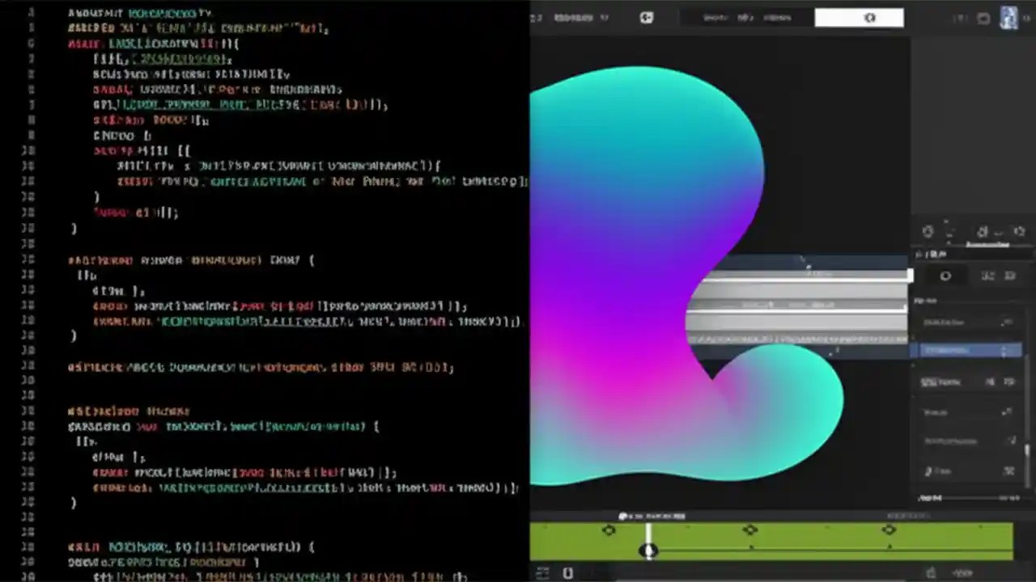1036x582 pixels.
Task: Expand the stepper arrows on the blue property field
Action: point(1004,349)
